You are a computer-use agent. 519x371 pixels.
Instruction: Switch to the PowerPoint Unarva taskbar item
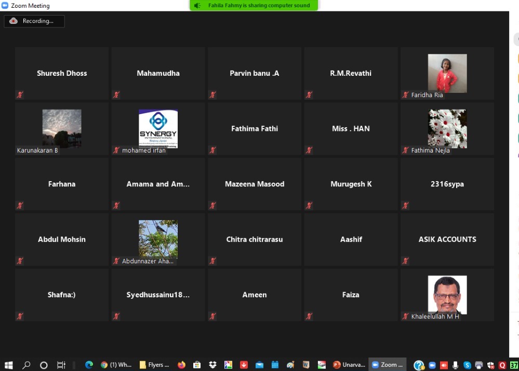pyautogui.click(x=349, y=365)
